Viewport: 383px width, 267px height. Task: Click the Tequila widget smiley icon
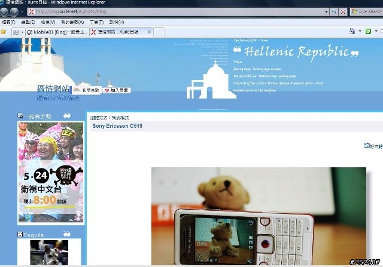[20, 234]
